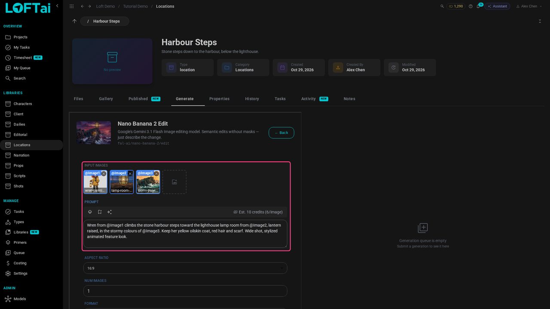Image resolution: width=550 pixels, height=309 pixels.
Task: Collapse the left sidebar
Action: 57,6
